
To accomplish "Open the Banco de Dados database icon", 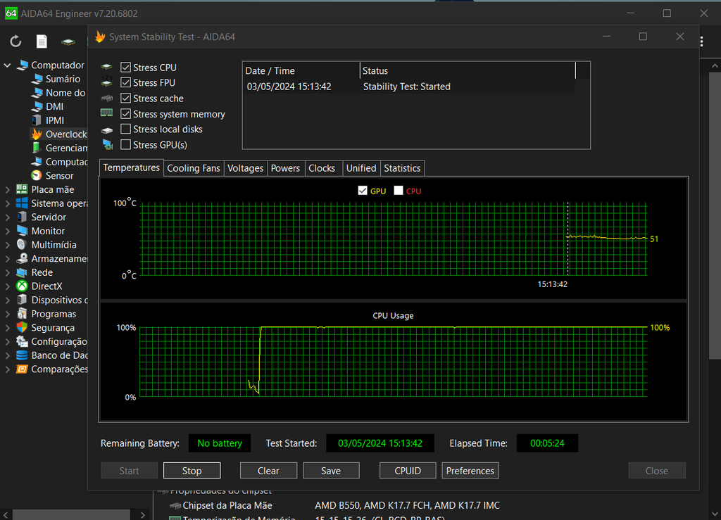I will (22, 355).
